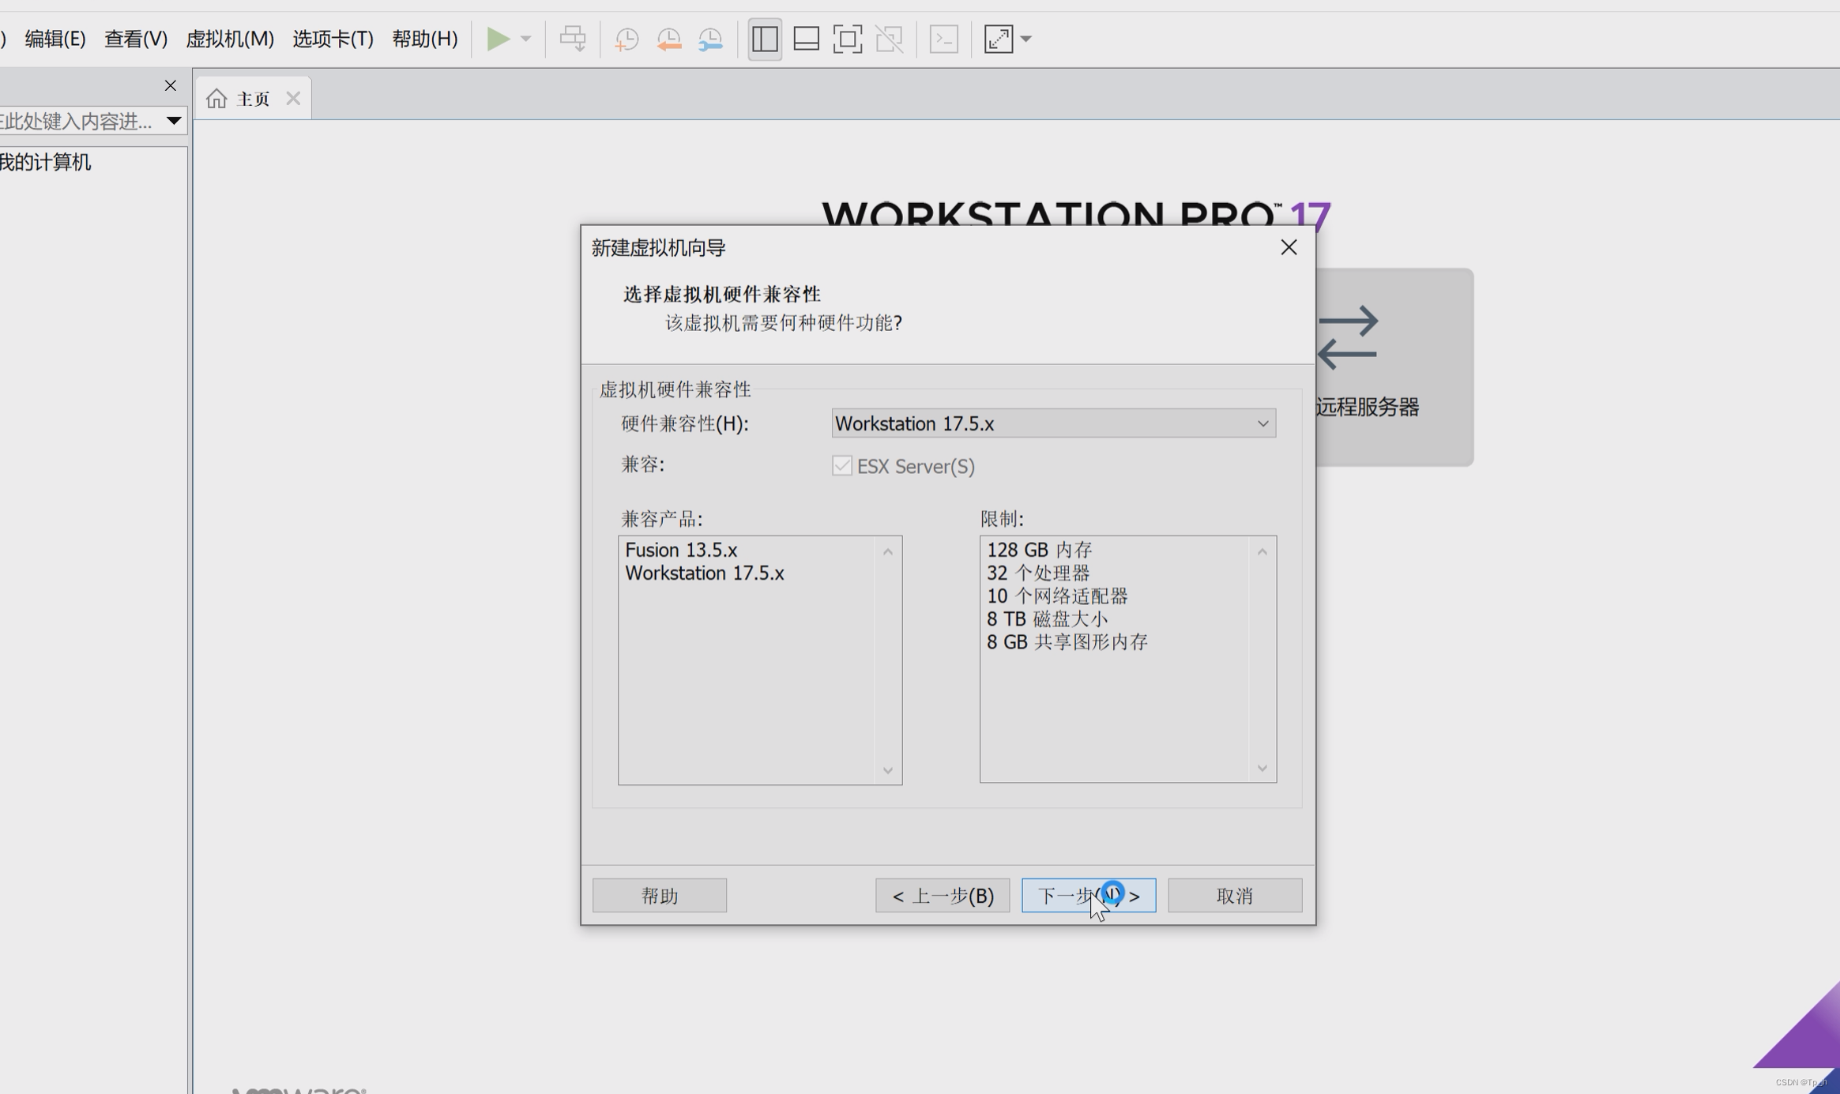Open the 虚拟机(M) menu
The height and width of the screenshot is (1094, 1840).
(230, 39)
